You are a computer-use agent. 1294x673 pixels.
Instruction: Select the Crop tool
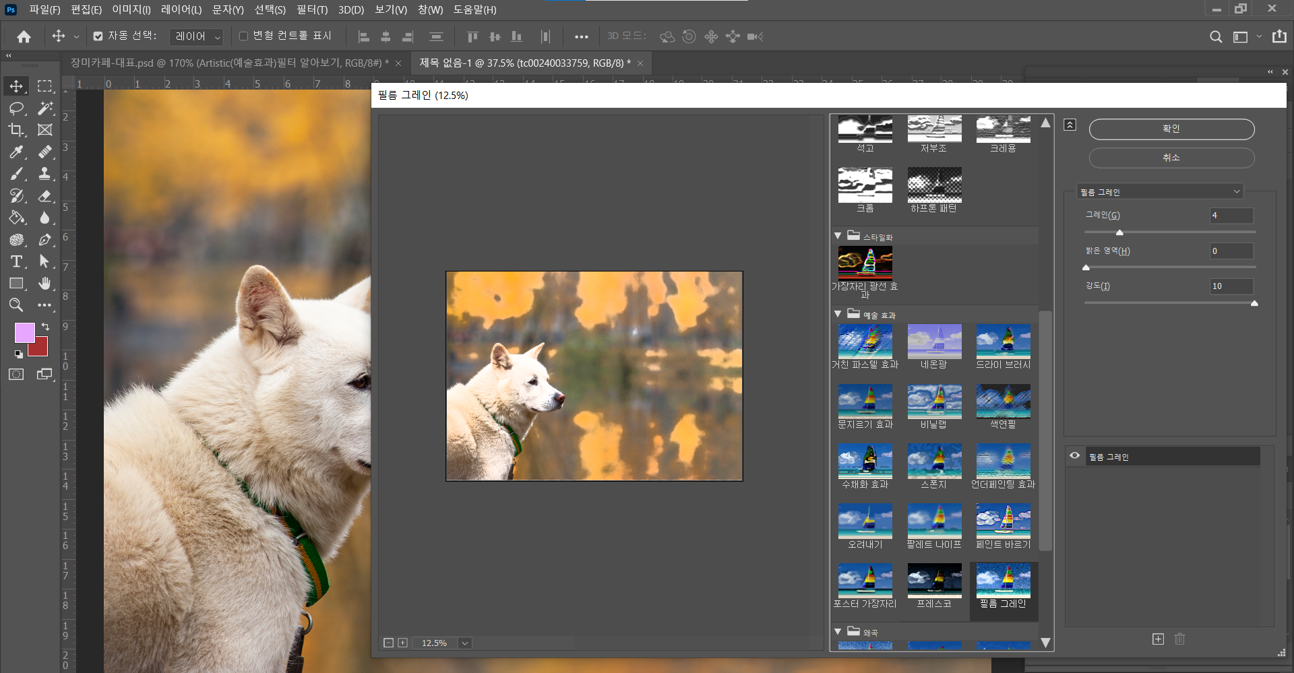pos(17,130)
